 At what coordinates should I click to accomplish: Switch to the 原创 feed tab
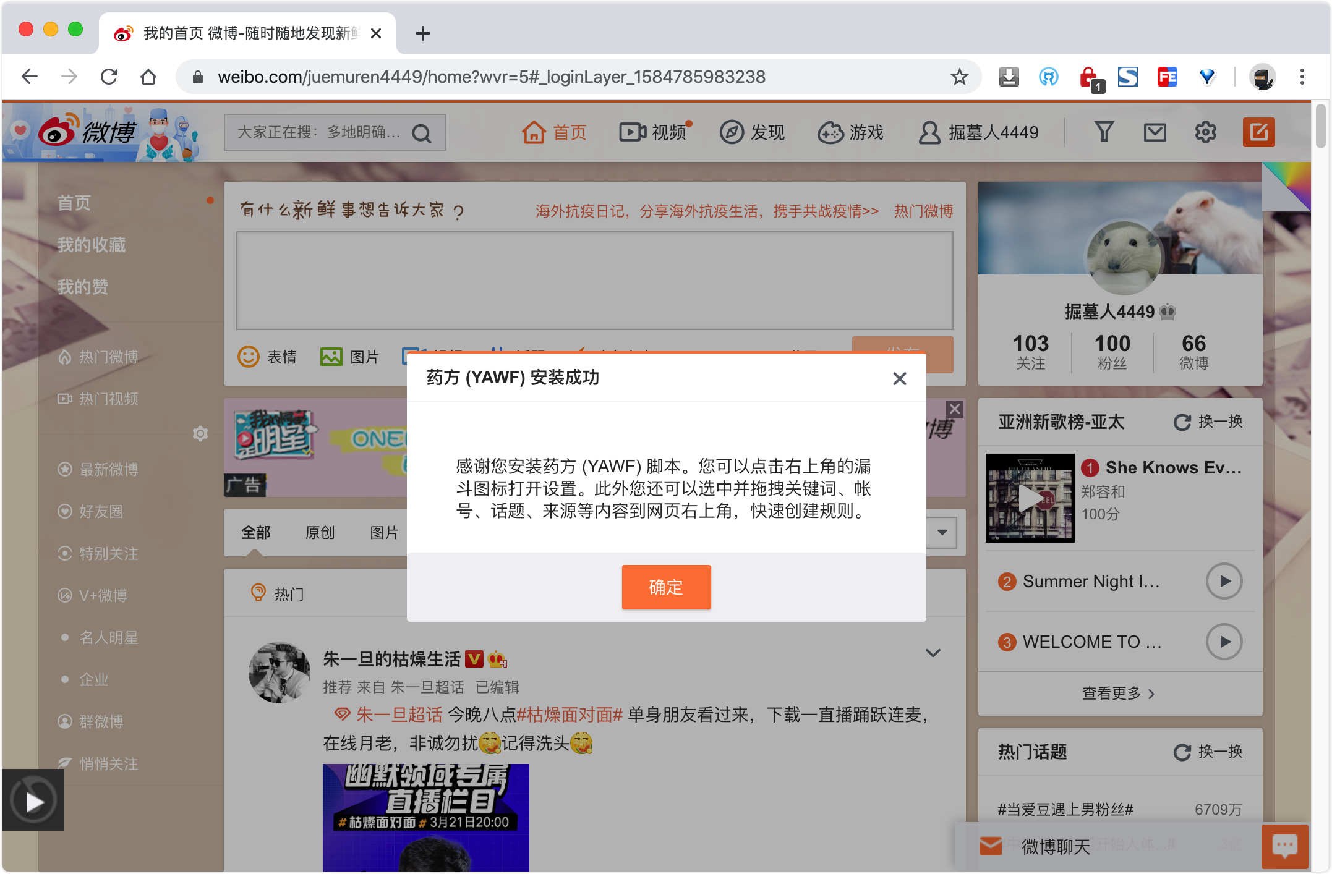click(x=320, y=532)
